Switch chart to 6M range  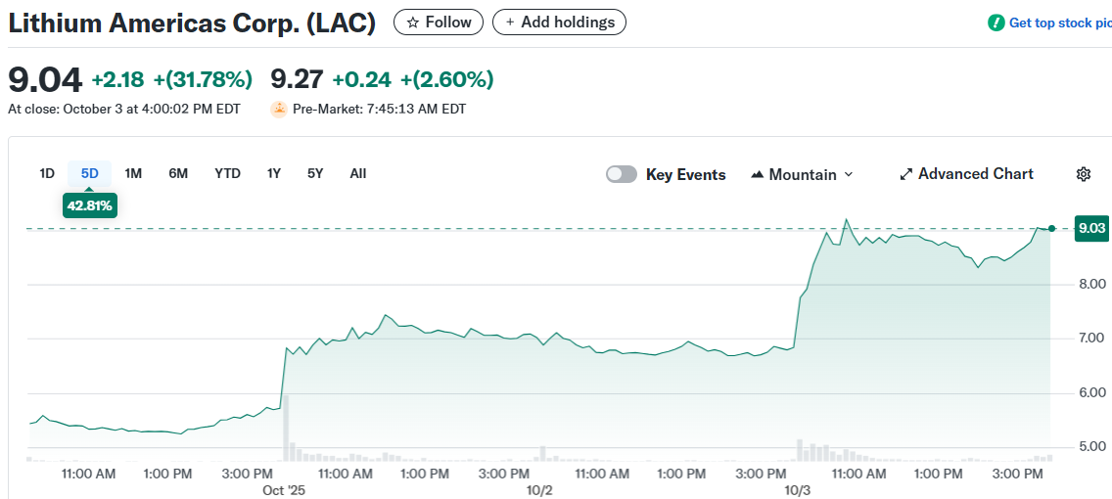click(x=178, y=173)
